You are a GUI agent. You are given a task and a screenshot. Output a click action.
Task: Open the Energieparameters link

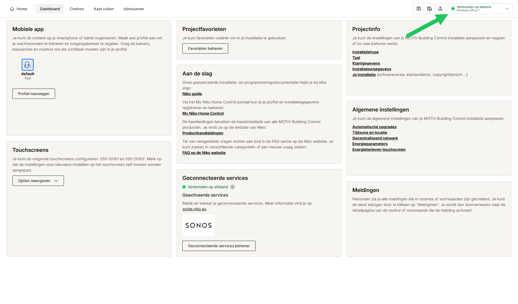(370, 144)
